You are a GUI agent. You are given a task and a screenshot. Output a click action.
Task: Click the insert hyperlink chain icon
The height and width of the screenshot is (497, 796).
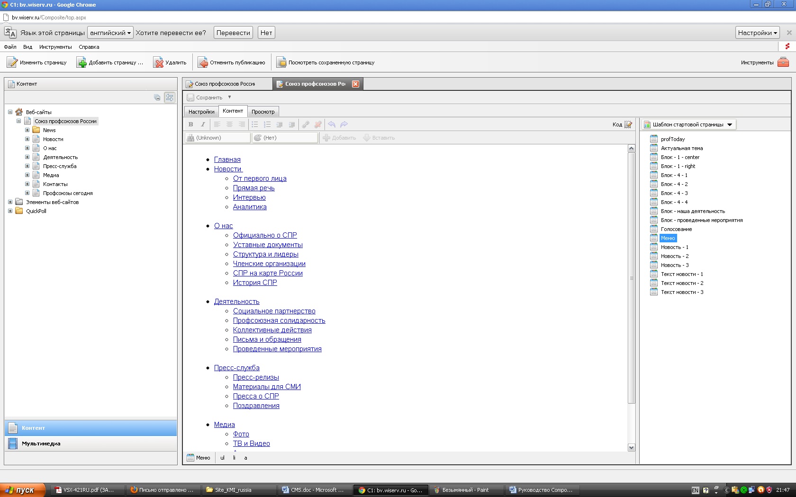306,124
